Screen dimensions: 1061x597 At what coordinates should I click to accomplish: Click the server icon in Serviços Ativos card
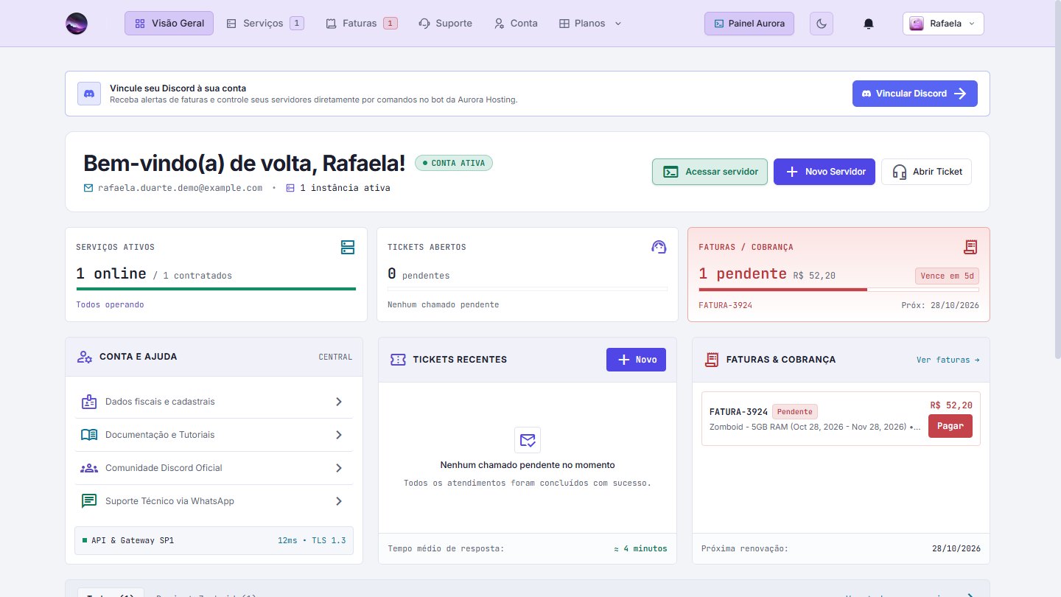pos(348,247)
